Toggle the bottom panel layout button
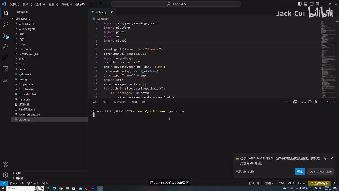 tap(306, 4)
